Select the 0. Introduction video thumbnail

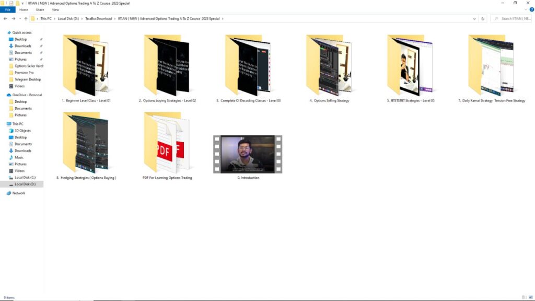point(248,154)
